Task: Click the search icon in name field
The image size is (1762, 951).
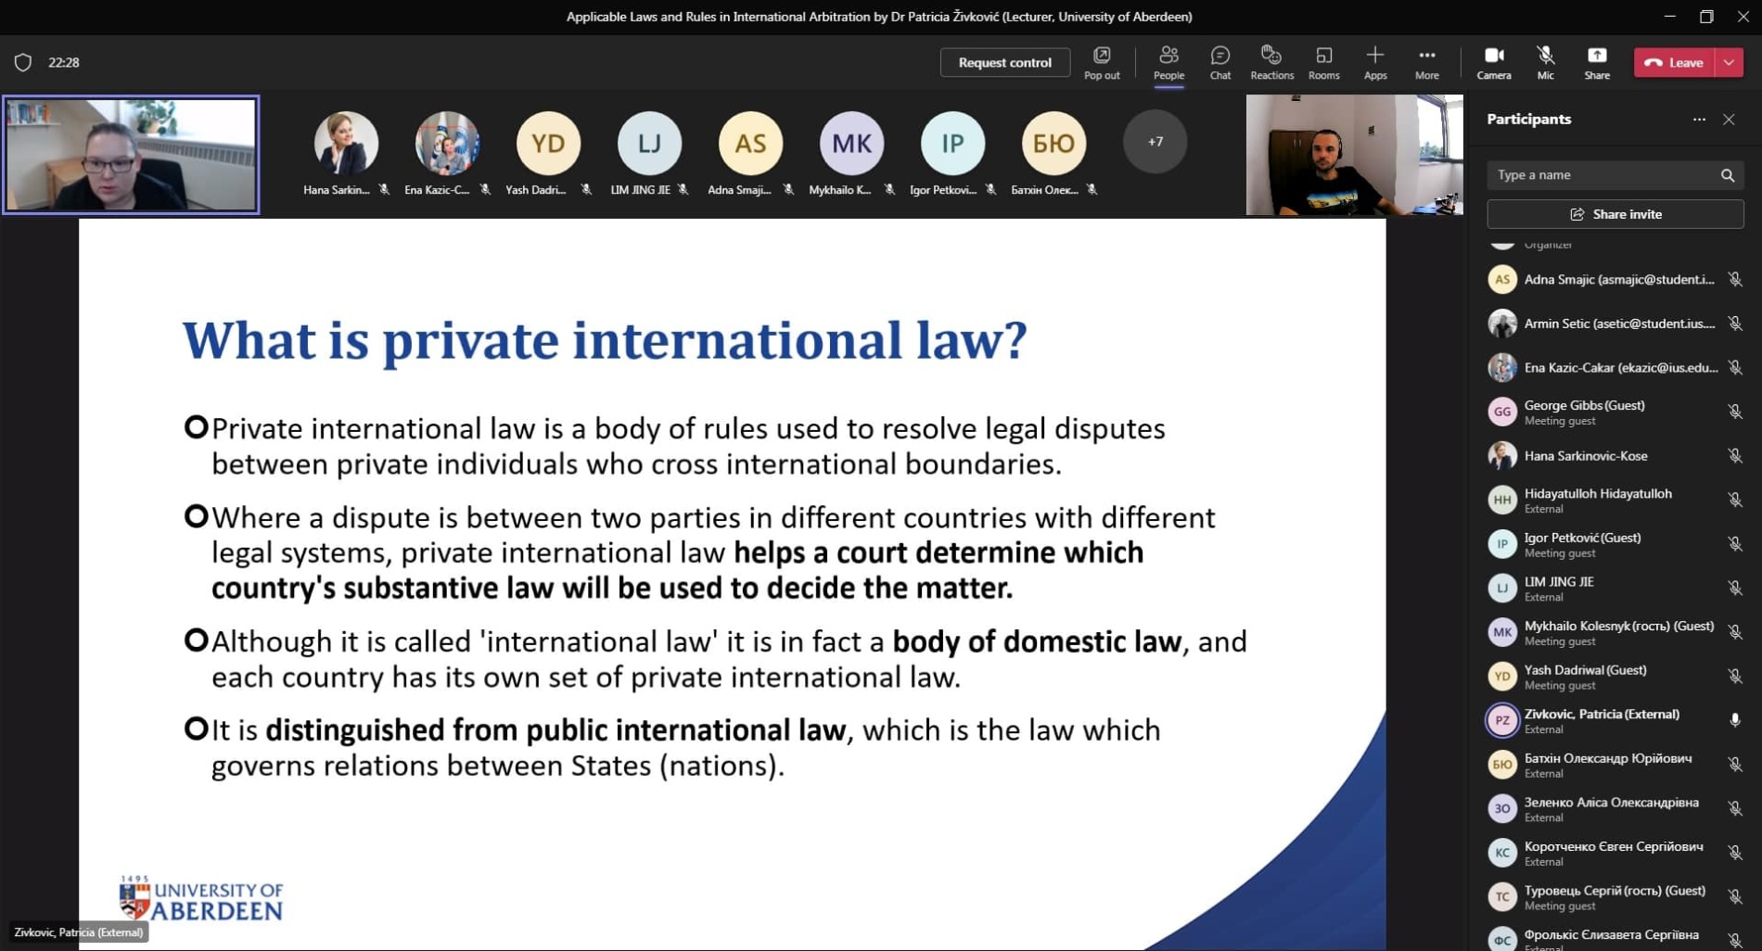Action: (x=1727, y=175)
